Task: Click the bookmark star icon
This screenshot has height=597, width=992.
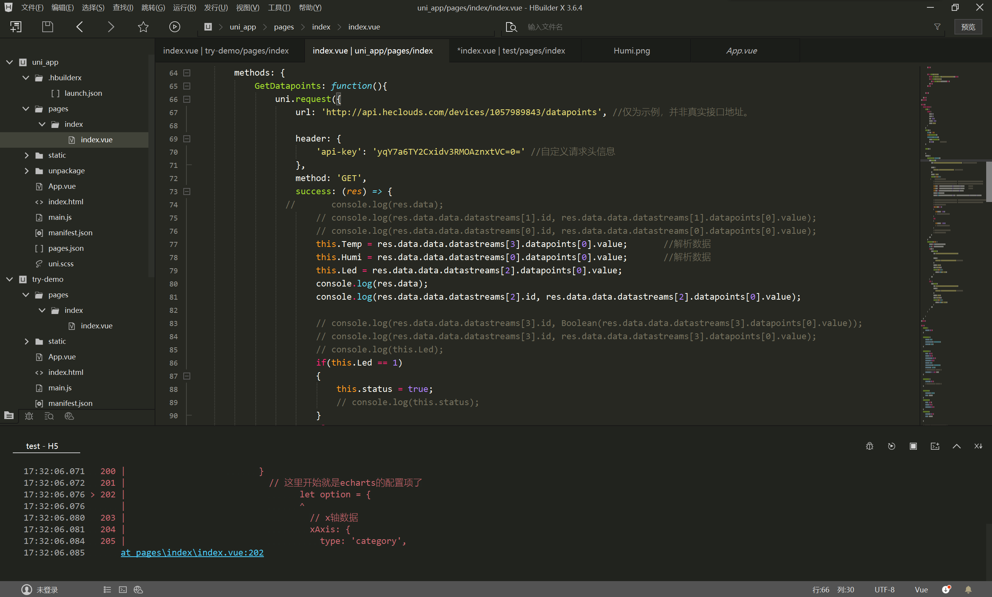Action: coord(143,27)
